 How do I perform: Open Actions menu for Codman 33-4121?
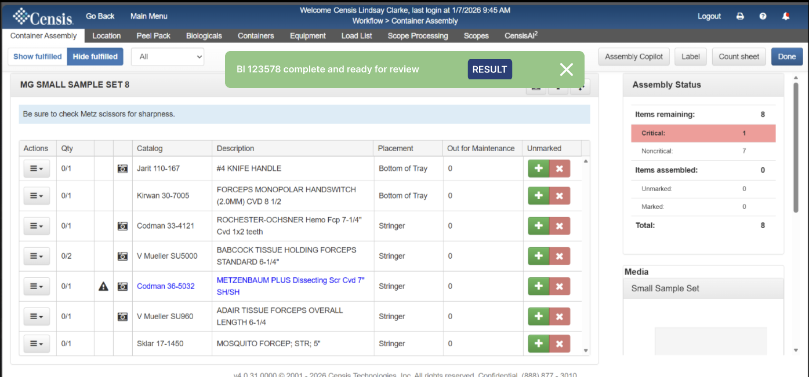pyautogui.click(x=37, y=226)
